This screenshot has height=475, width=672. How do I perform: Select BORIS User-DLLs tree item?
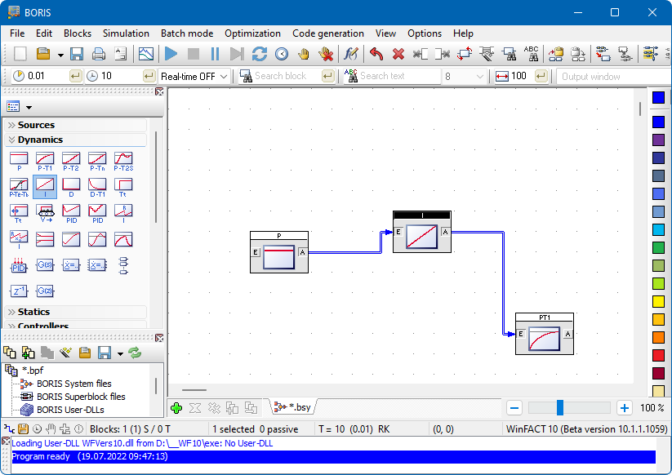70,410
